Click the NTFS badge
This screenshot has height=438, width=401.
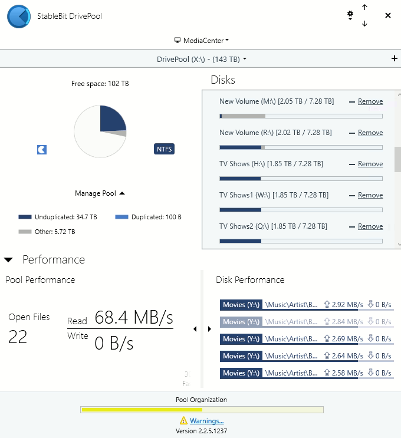164,149
